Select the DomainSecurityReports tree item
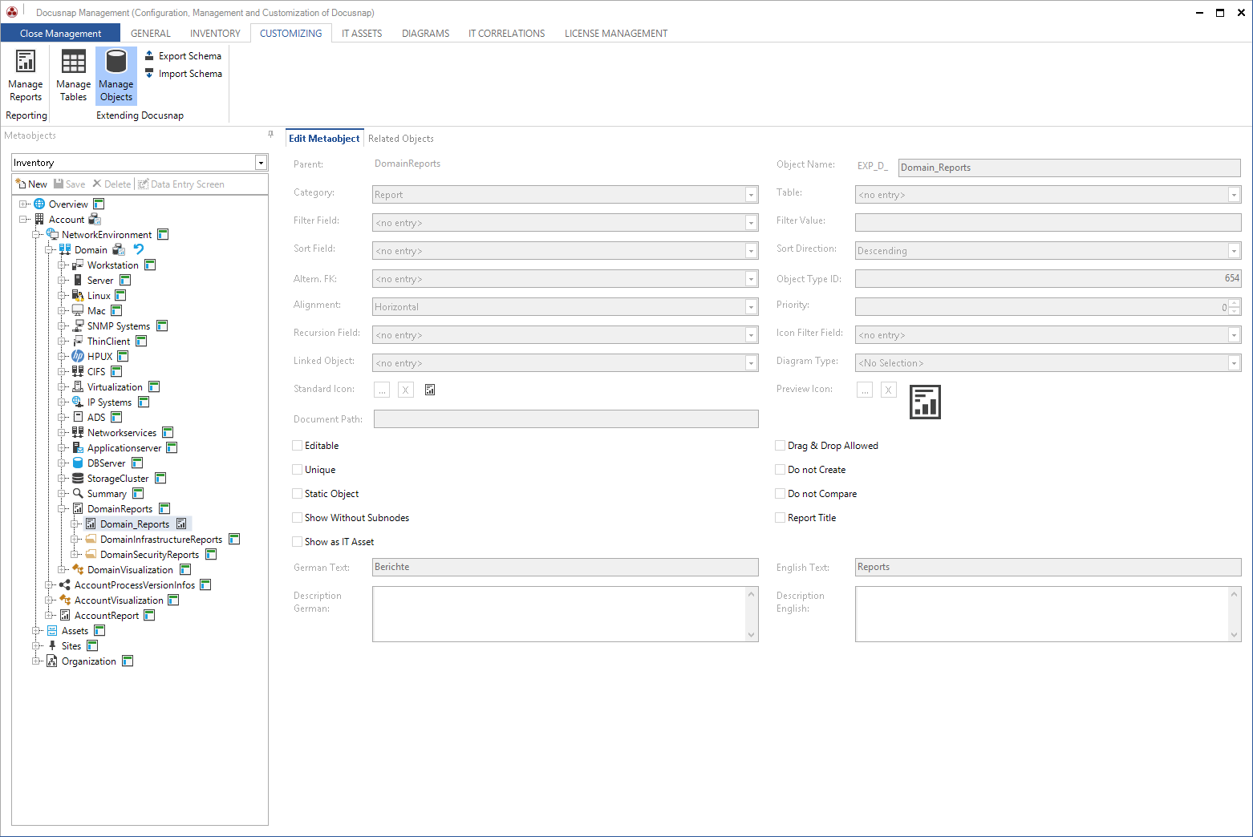1253x837 pixels. 149,554
